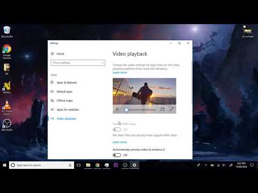Click the microphone icon in taskbar search
The width and height of the screenshot is (258, 193).
70,165
